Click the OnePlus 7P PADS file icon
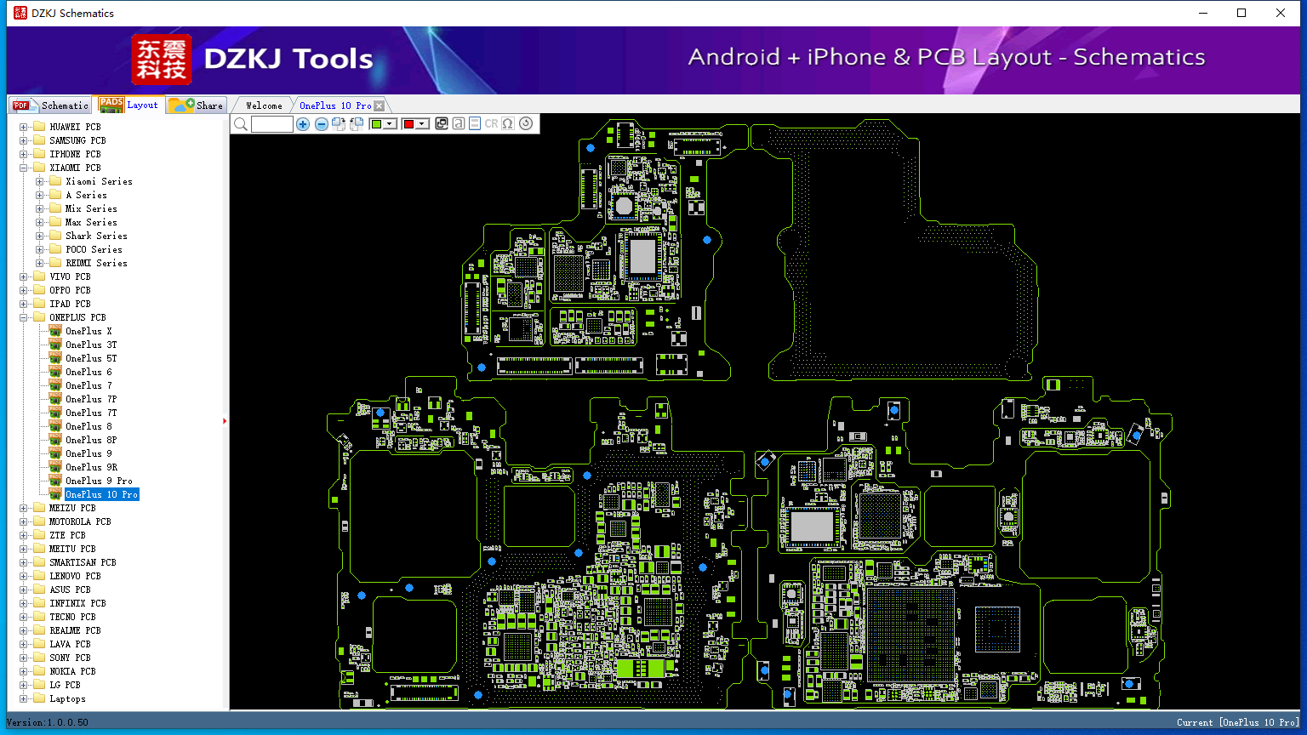Image resolution: width=1307 pixels, height=735 pixels. point(55,399)
